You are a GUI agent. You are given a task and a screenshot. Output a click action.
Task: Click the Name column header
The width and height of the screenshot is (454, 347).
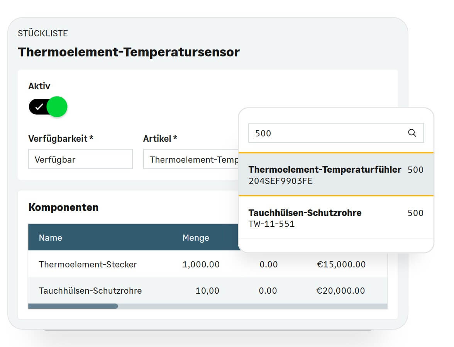click(50, 238)
